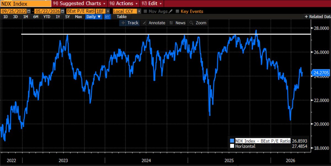Click the start date 09/25/2022 field

point(14,11)
